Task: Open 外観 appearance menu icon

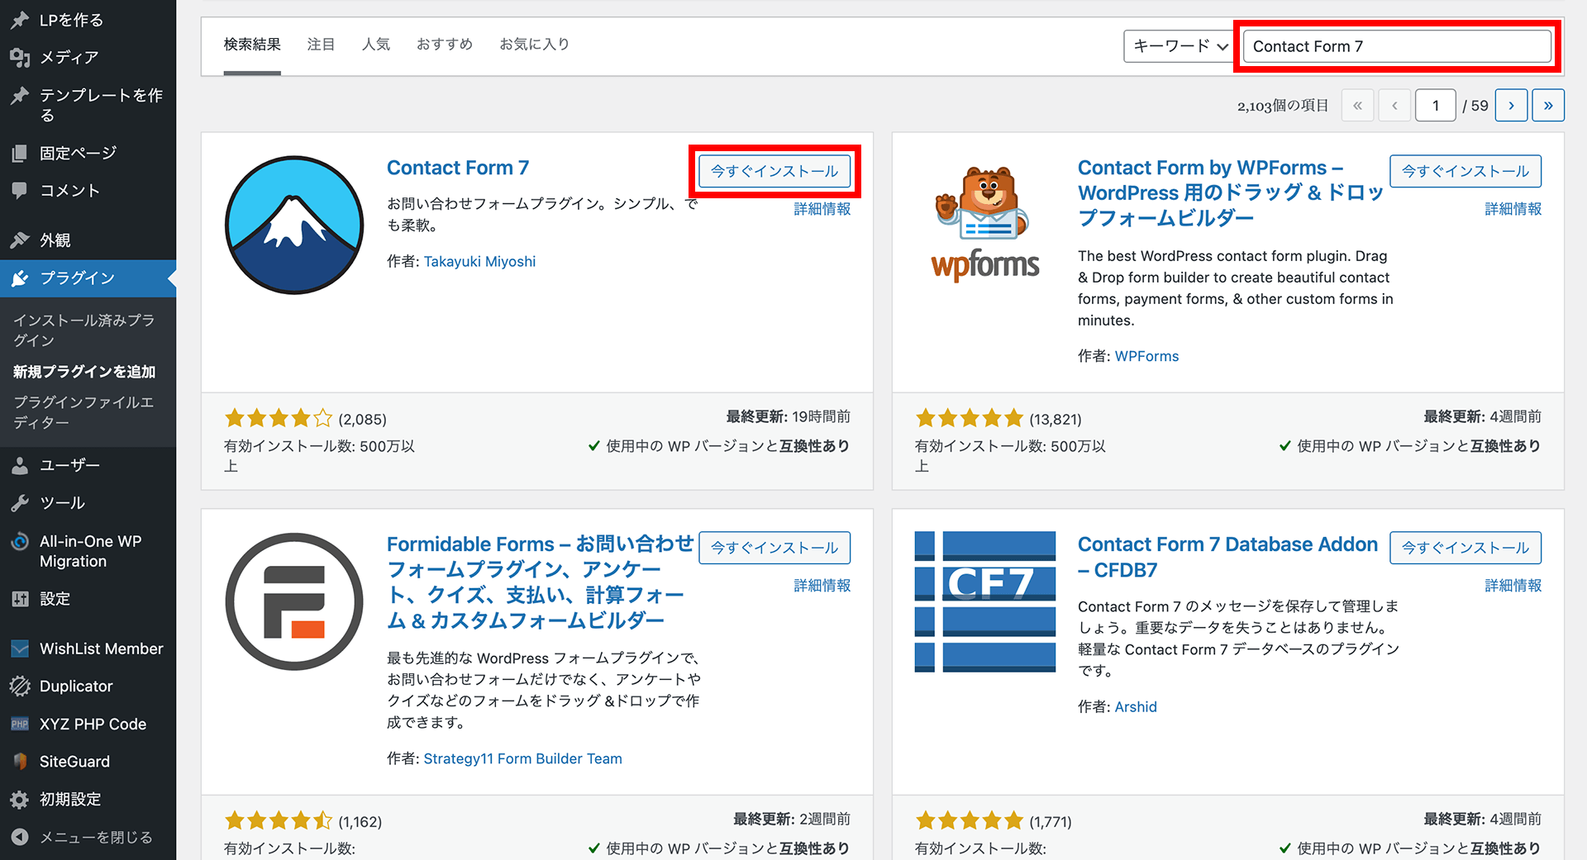Action: pyautogui.click(x=20, y=240)
